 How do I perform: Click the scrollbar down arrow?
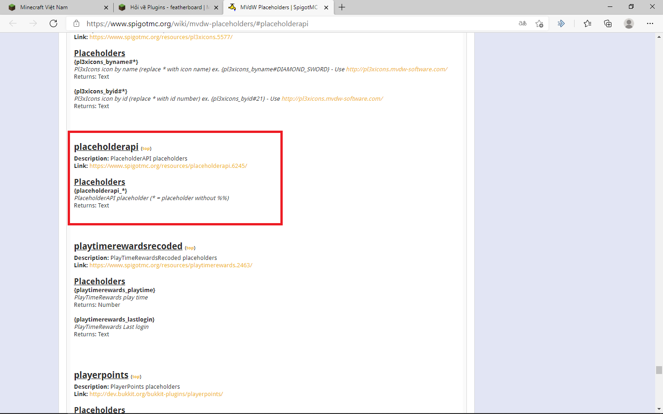[x=659, y=409]
